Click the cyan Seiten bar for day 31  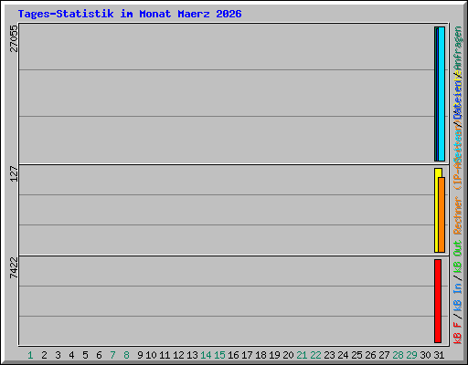441,94
